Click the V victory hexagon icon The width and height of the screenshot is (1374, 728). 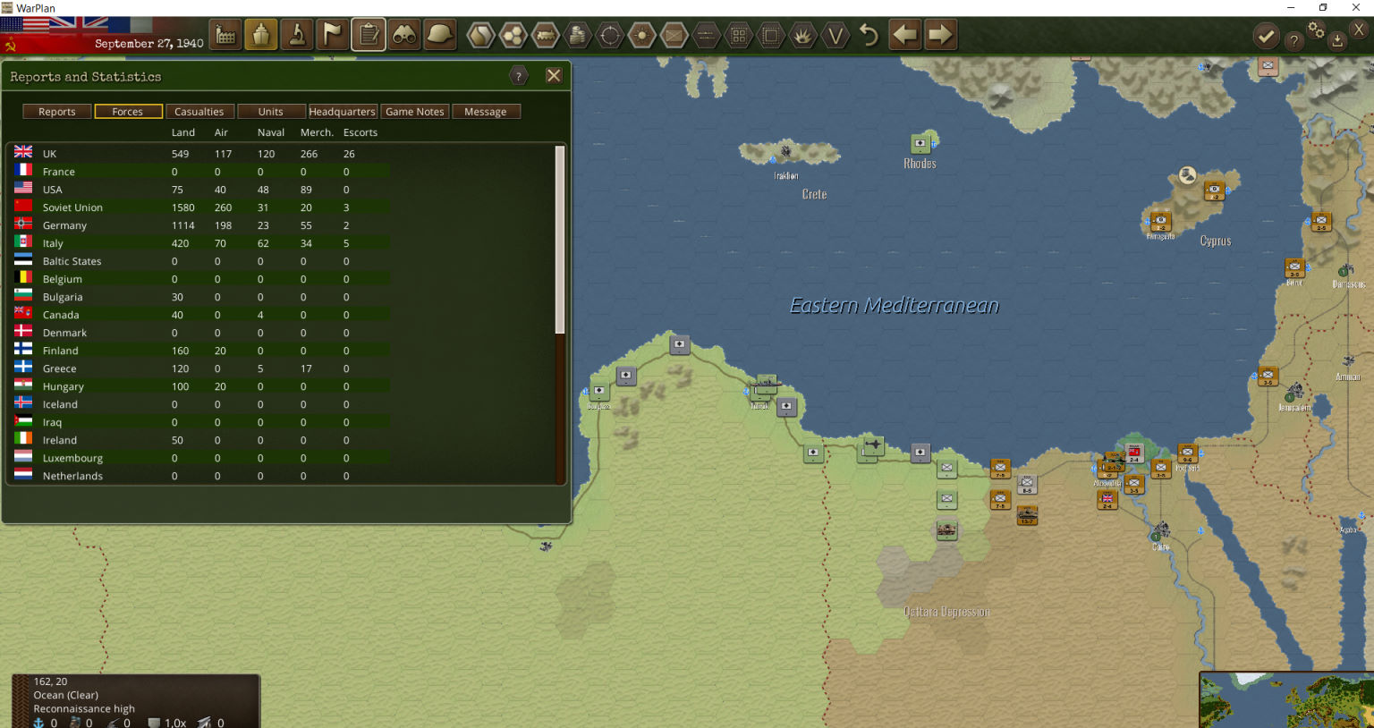(835, 36)
